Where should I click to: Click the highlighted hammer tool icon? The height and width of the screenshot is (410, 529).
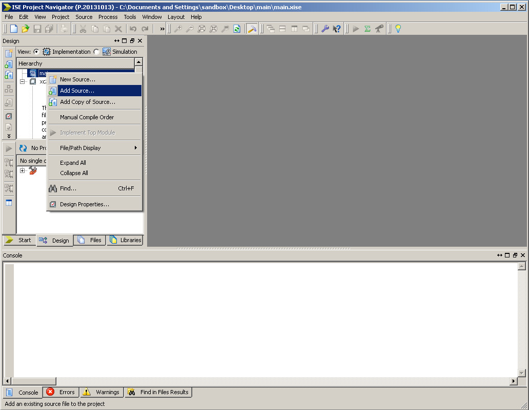(x=252, y=29)
